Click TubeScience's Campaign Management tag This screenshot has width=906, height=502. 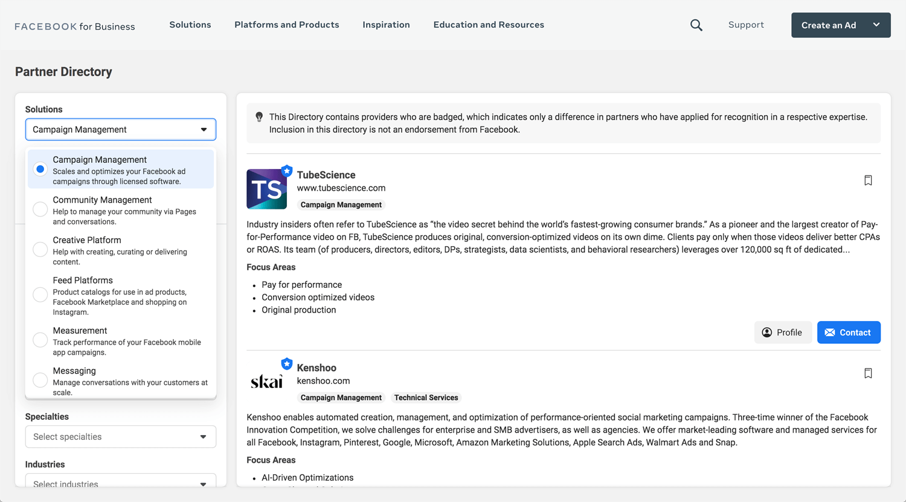click(341, 205)
